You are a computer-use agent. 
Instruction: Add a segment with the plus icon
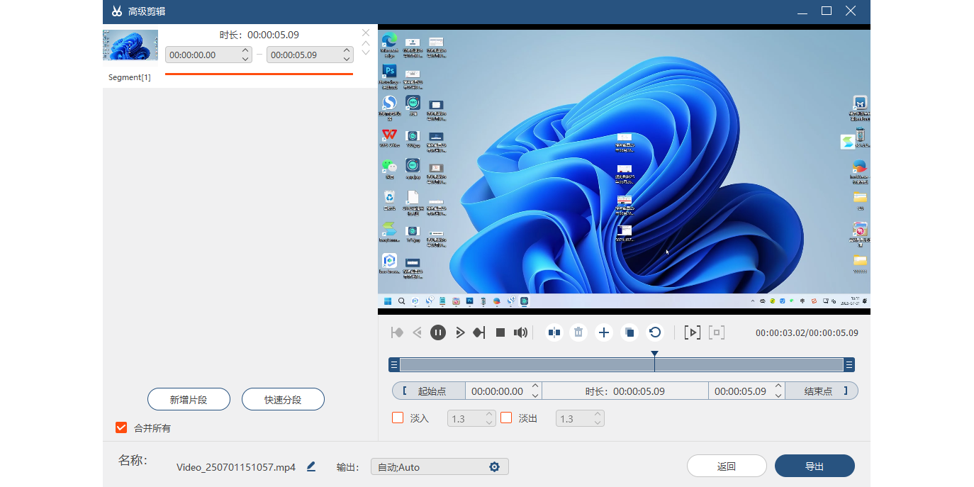click(603, 332)
